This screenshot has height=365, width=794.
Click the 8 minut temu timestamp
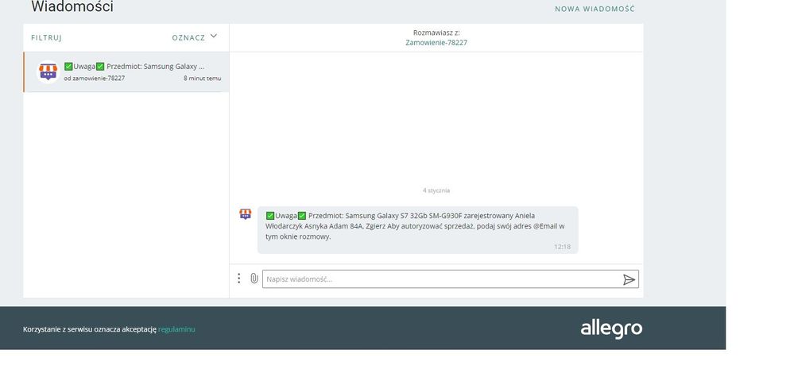[202, 79]
